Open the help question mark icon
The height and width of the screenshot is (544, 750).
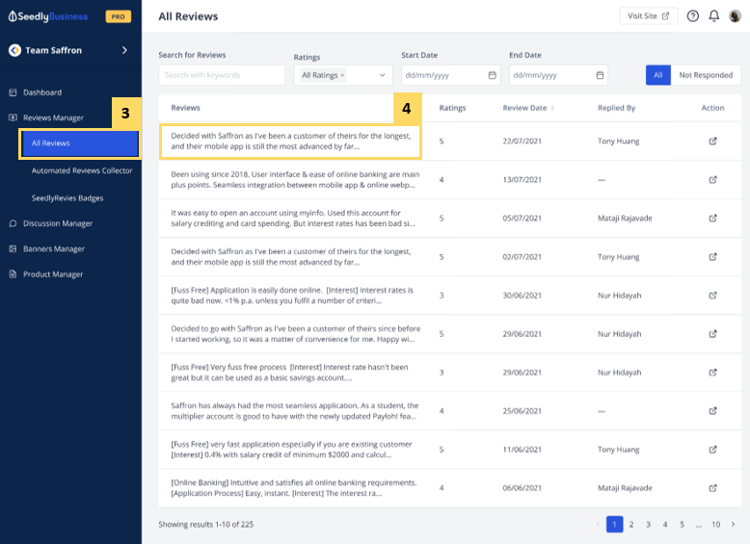pyautogui.click(x=692, y=16)
